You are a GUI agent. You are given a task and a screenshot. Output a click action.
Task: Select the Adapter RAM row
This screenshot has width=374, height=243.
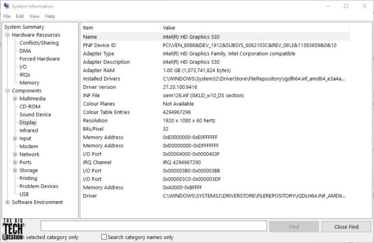pyautogui.click(x=215, y=70)
